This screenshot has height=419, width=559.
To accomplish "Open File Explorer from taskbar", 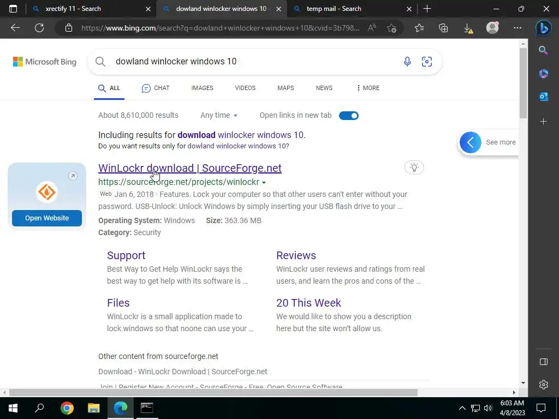I will pos(94,408).
